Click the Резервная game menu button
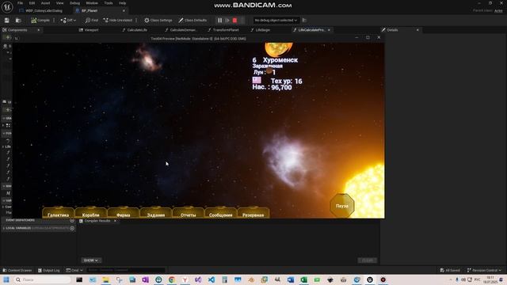This screenshot has height=285, width=507. pos(253,213)
